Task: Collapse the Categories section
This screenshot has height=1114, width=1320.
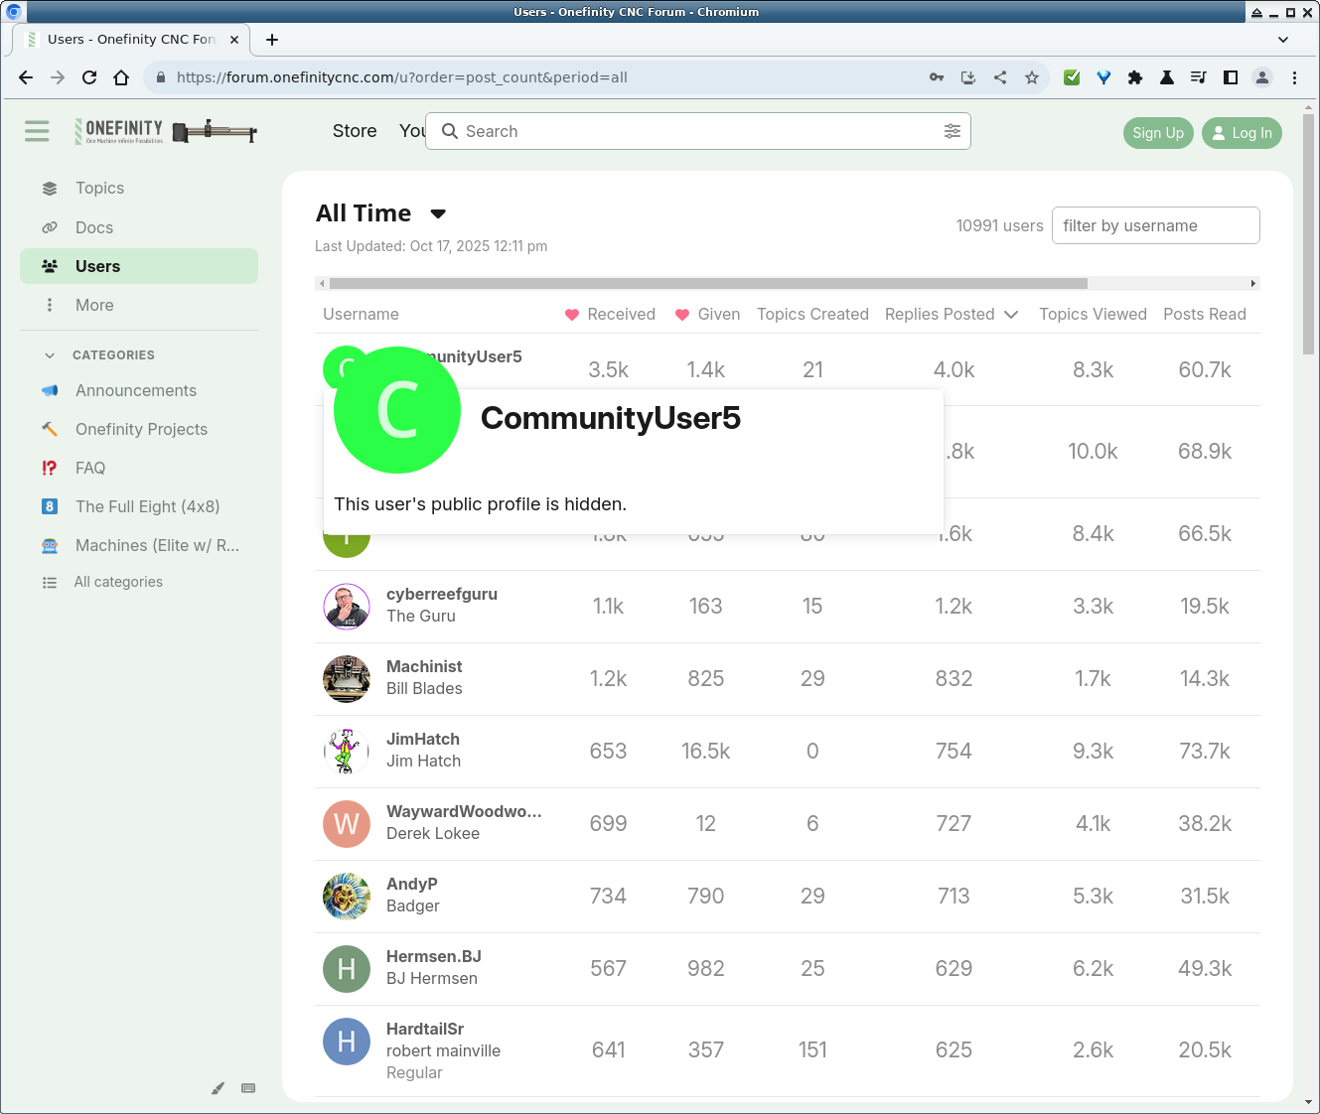Action: tap(50, 355)
